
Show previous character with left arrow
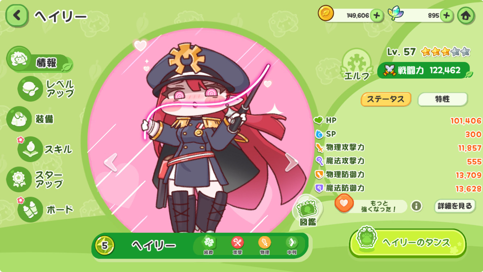[x=111, y=162]
